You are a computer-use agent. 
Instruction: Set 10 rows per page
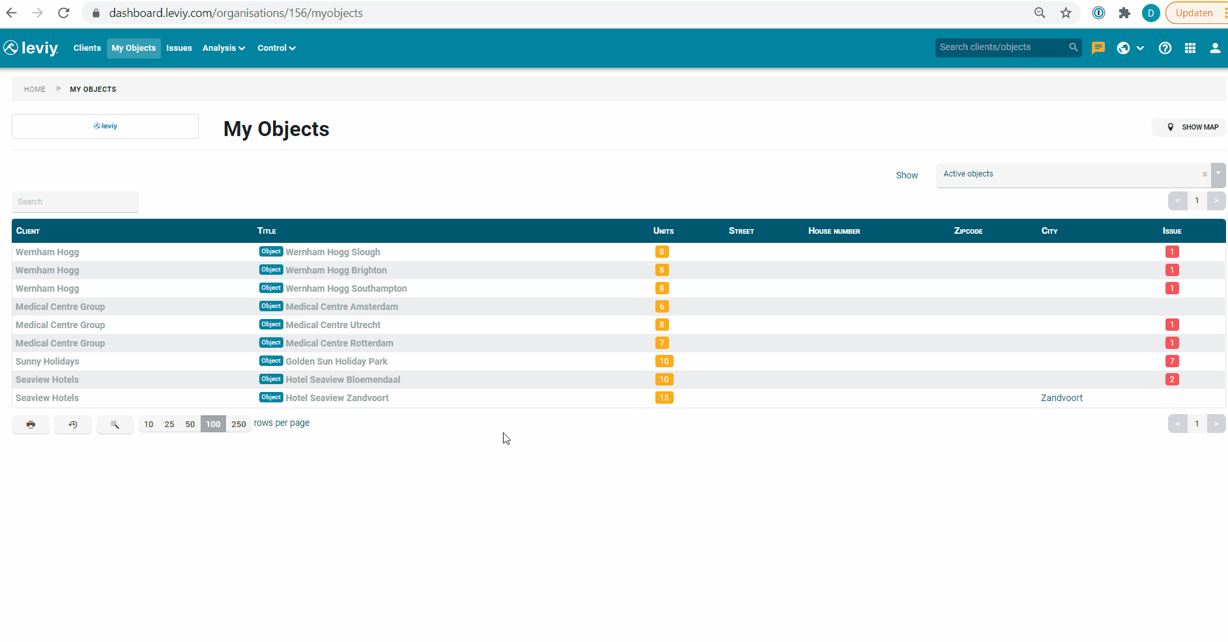click(149, 425)
